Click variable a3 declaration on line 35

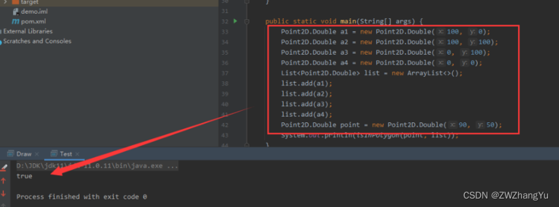[x=344, y=52]
